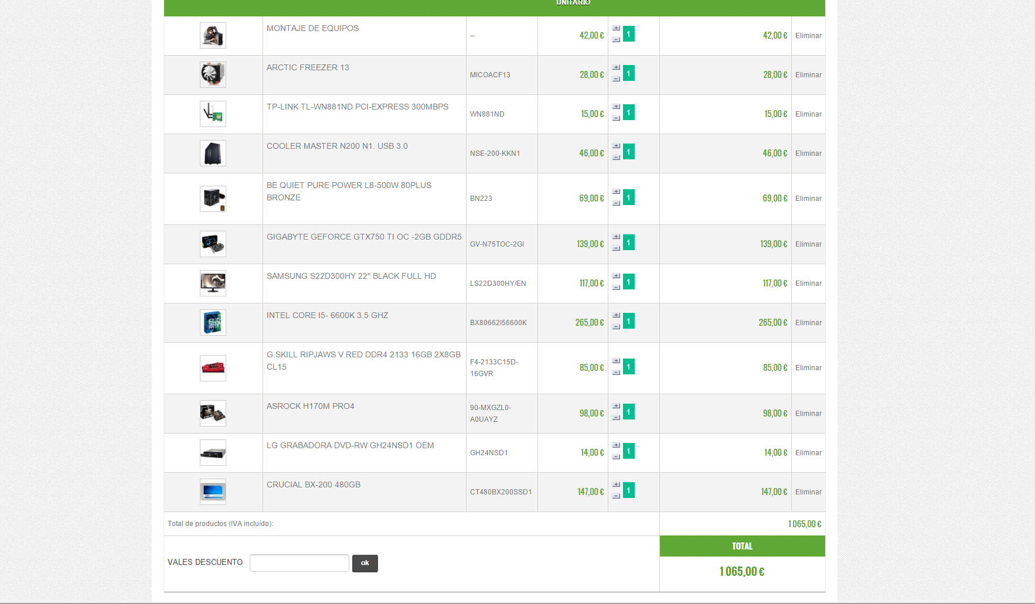Decrease quantity of G.Skill Ripjaws V RAM

[616, 373]
